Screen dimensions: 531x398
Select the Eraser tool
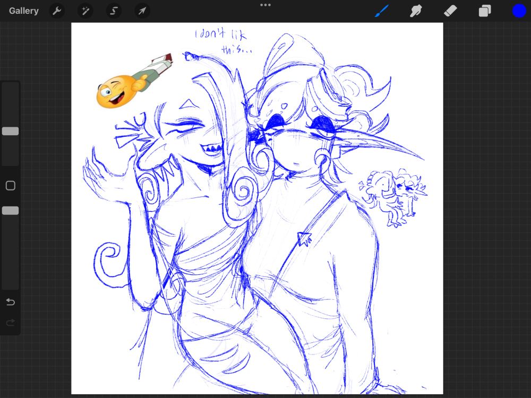pos(450,11)
